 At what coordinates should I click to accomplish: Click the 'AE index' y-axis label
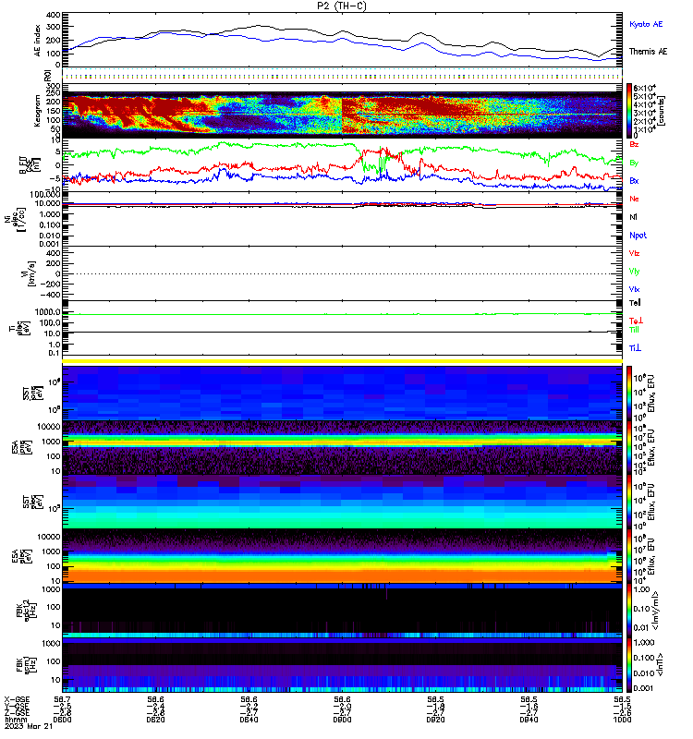[38, 41]
